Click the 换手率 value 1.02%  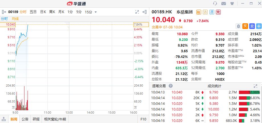coord(257,45)
